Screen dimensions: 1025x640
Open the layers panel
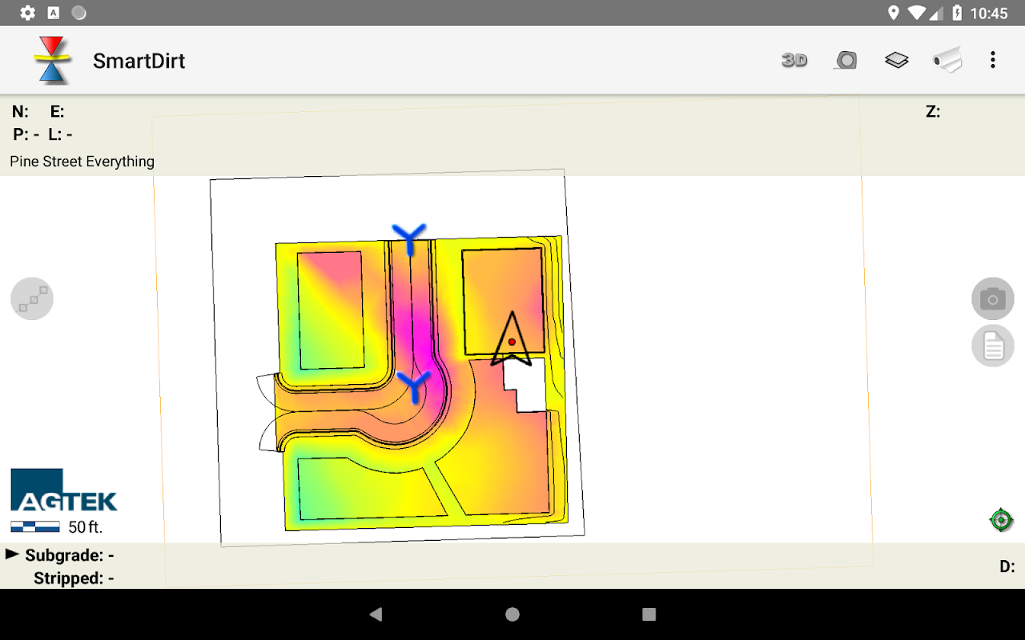coord(896,60)
